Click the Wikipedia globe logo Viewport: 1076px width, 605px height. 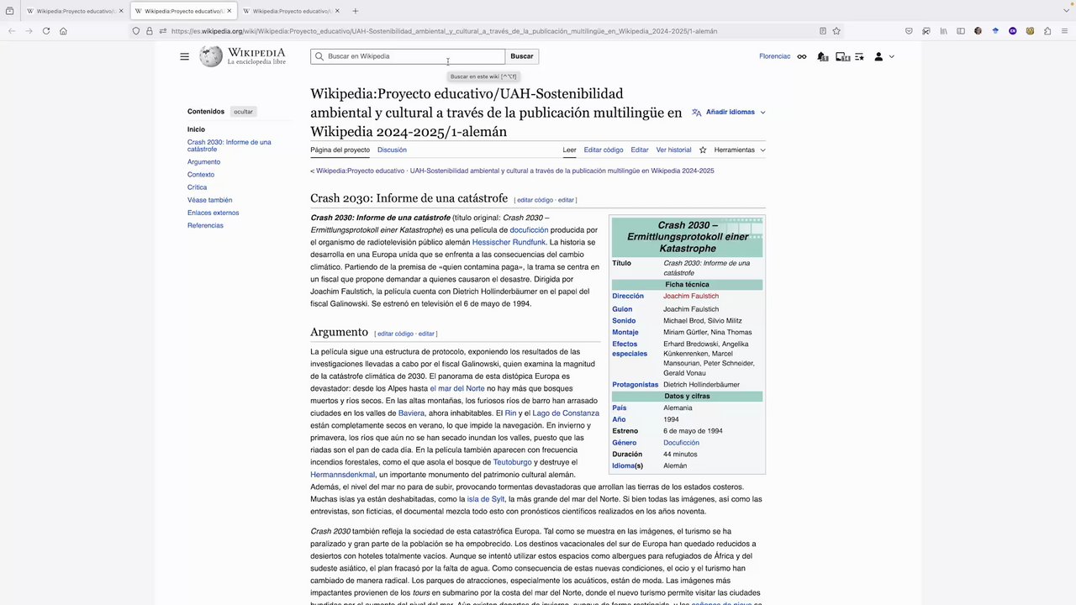pos(211,56)
